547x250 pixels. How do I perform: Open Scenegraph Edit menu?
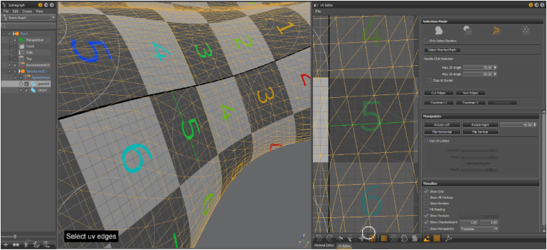point(15,11)
